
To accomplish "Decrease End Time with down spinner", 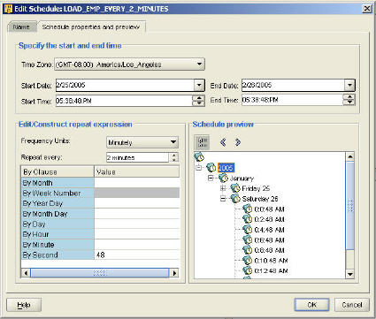I will (x=349, y=103).
